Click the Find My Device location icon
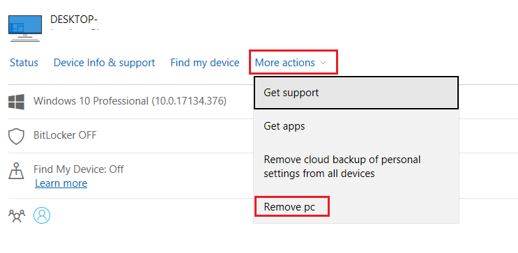The height and width of the screenshot is (253, 518). 16,171
